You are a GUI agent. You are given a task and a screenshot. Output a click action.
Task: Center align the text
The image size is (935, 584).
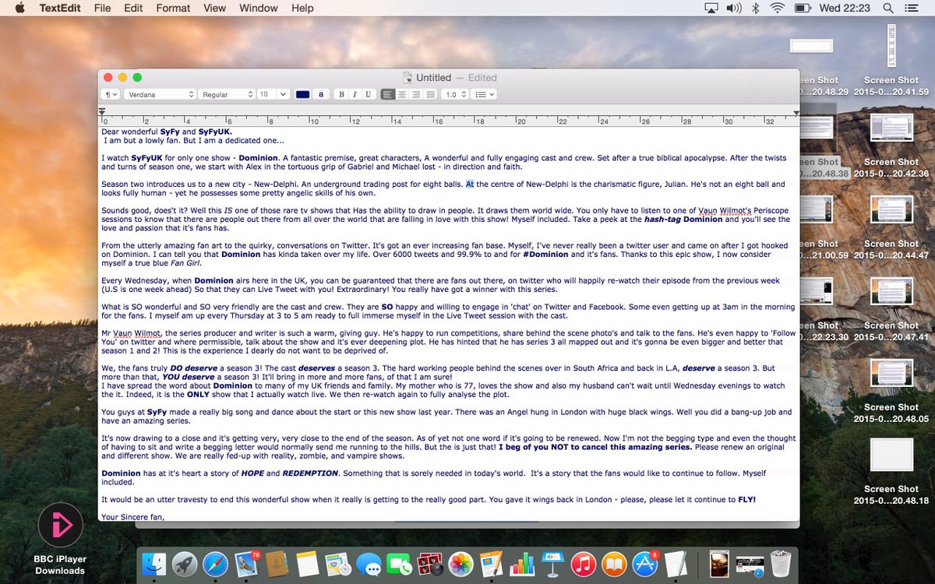402,94
